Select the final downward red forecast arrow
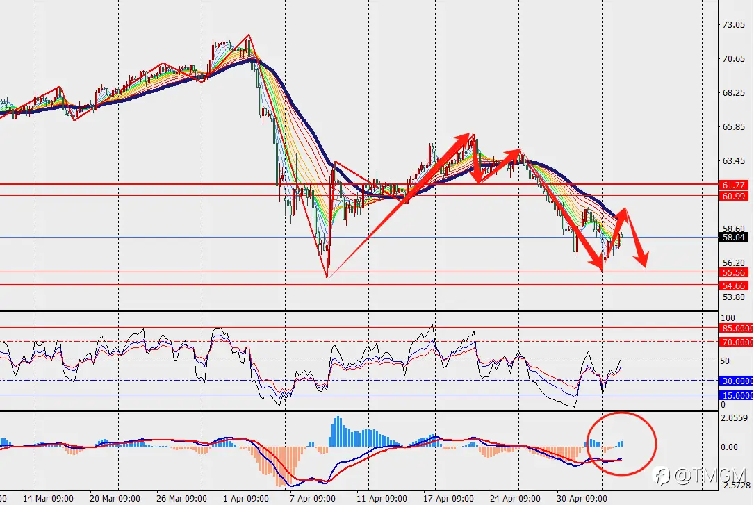Image resolution: width=754 pixels, height=505 pixels. [636, 238]
